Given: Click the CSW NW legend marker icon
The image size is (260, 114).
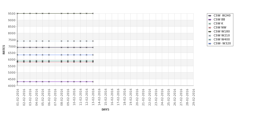Looking at the screenshot, I should (210, 28).
